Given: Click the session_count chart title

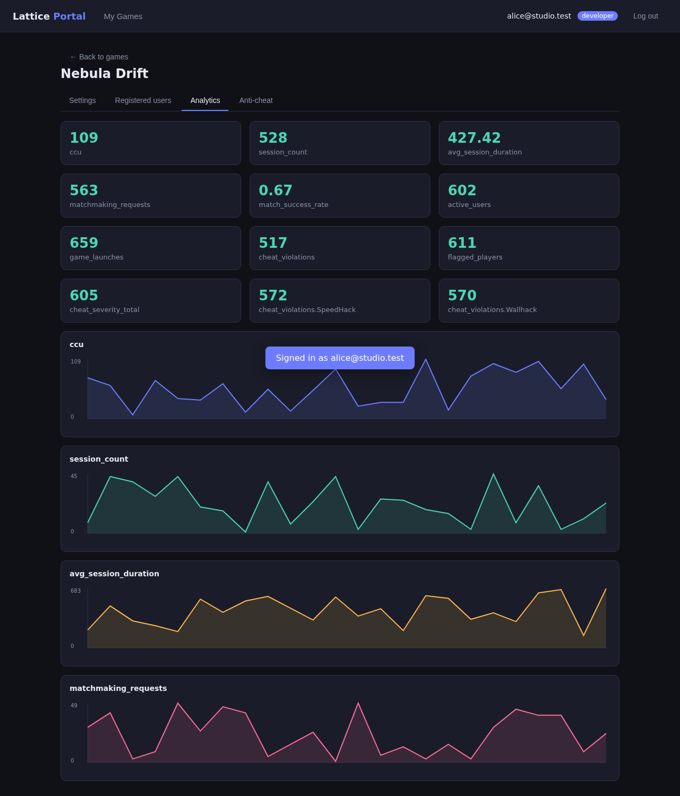Looking at the screenshot, I should click(99, 459).
